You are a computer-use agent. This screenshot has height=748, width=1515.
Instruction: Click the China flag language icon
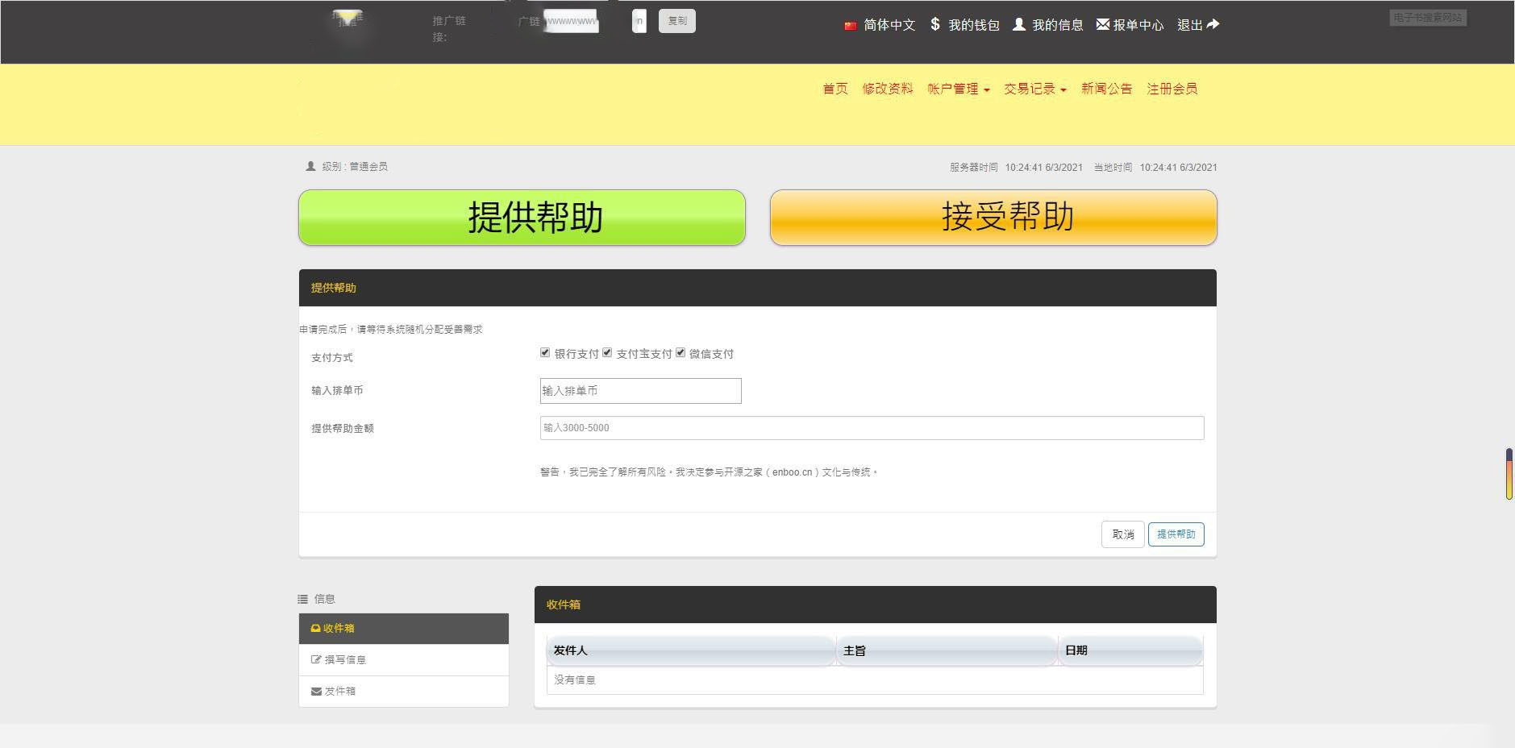(x=850, y=26)
